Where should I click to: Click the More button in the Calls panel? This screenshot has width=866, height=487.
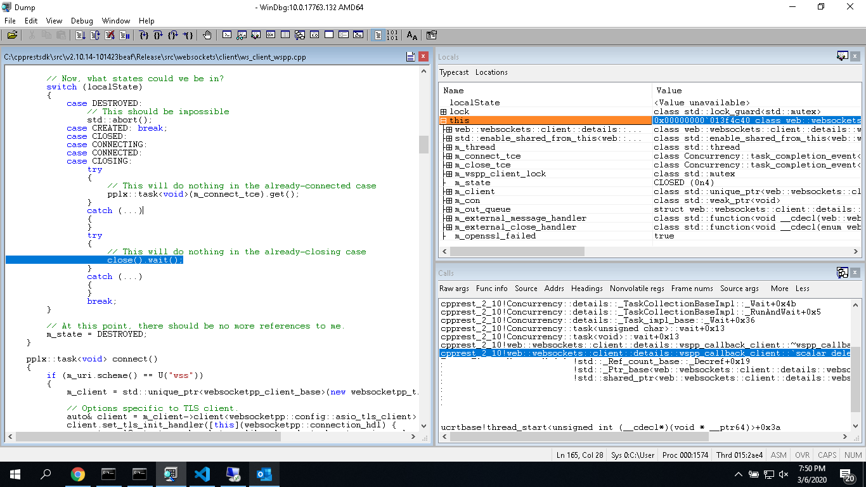point(779,289)
